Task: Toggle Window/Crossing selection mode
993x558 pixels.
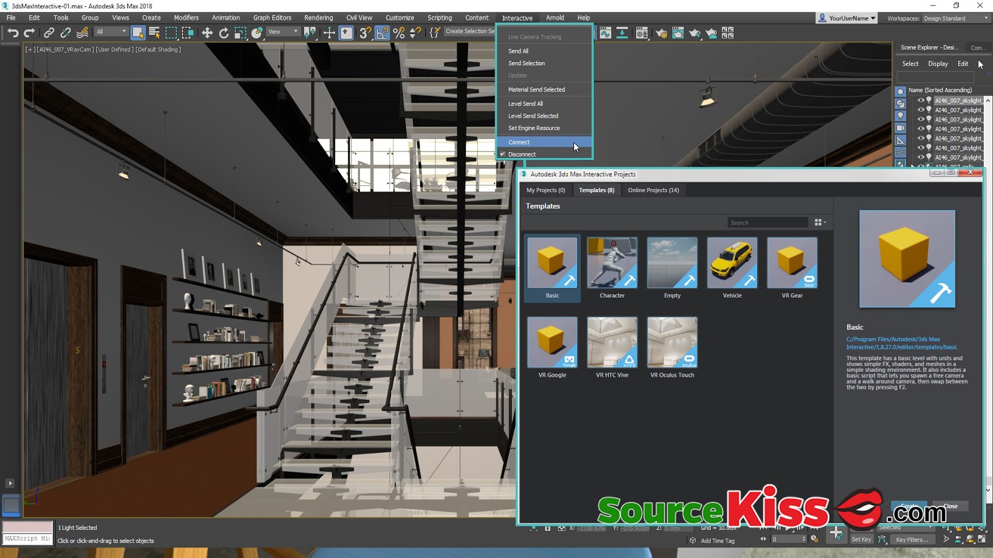Action: click(x=187, y=33)
